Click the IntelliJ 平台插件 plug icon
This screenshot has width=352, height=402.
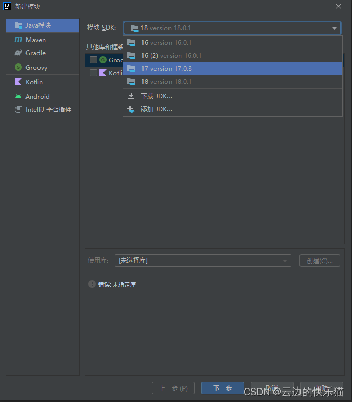point(18,110)
